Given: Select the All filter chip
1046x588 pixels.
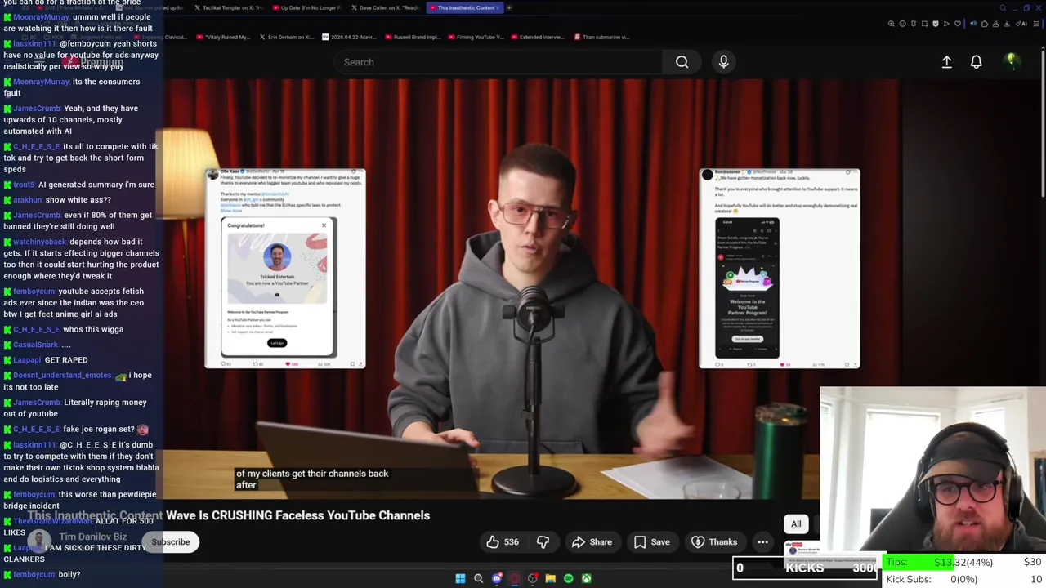Looking at the screenshot, I should click(x=796, y=523).
